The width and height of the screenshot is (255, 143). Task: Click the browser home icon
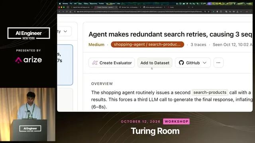pos(71,12)
